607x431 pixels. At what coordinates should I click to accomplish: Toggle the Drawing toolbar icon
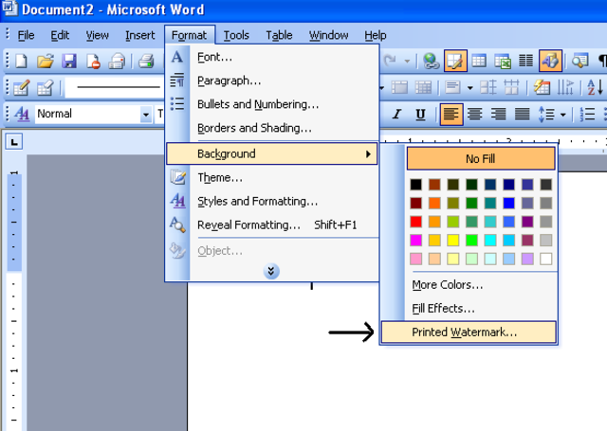coord(550,61)
